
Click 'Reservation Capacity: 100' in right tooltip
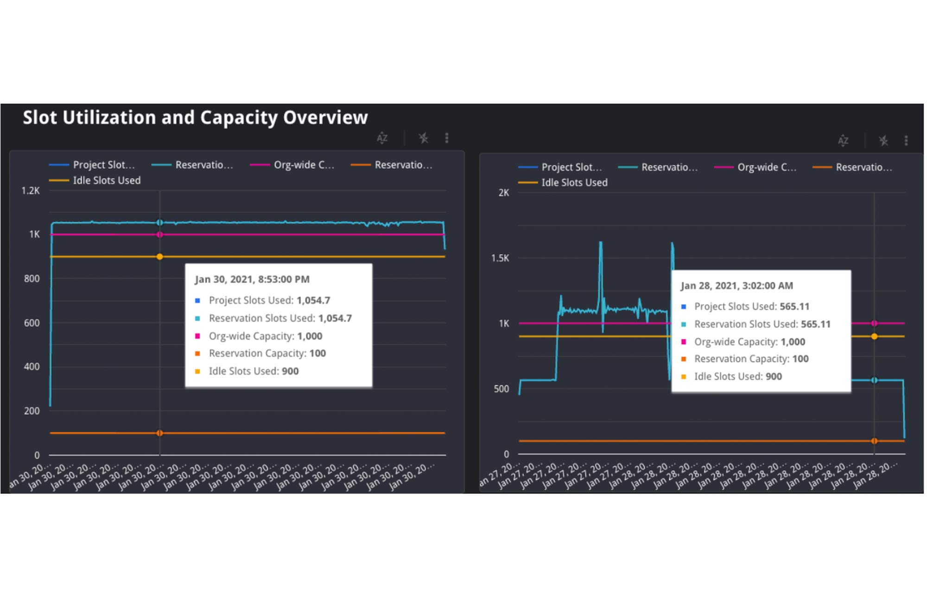coord(745,359)
